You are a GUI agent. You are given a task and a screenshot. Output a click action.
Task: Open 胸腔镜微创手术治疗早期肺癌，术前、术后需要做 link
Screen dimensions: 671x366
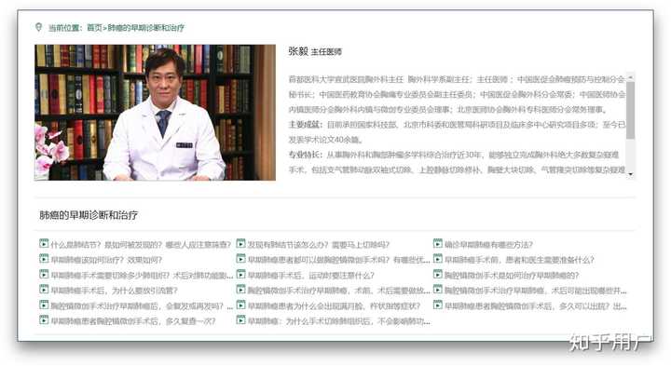(x=338, y=291)
